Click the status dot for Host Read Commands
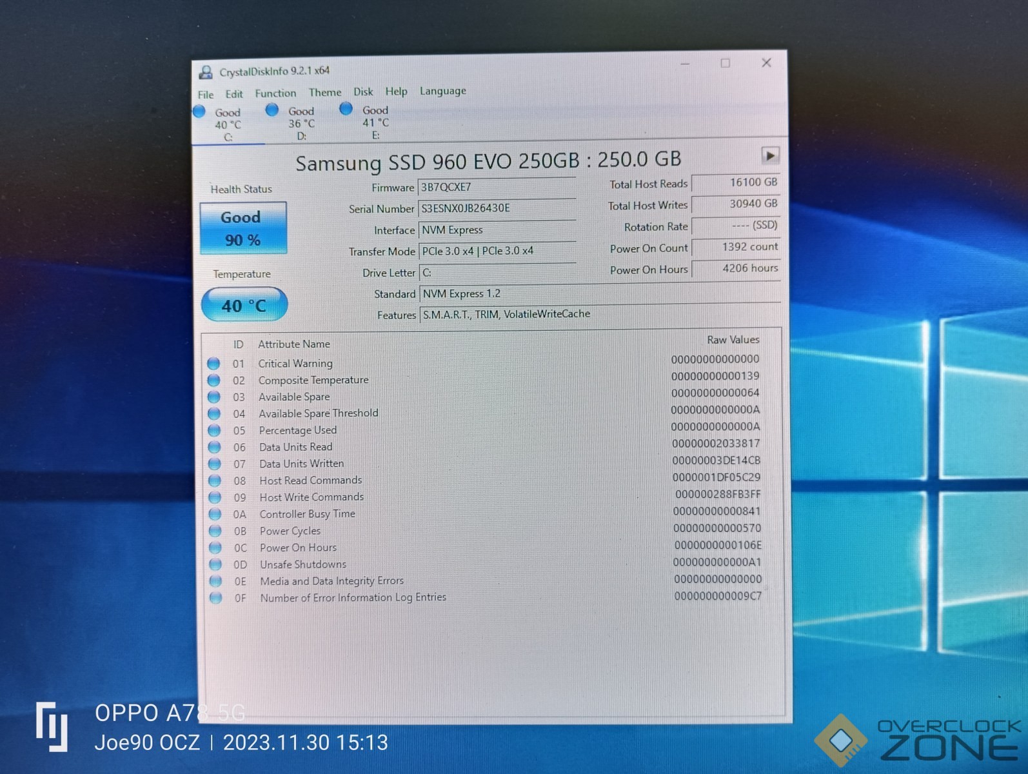This screenshot has height=774, width=1028. (x=215, y=481)
